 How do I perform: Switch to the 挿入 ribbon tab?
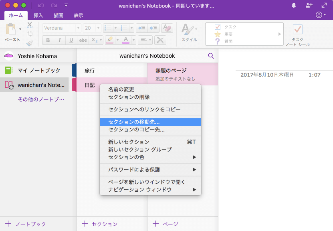click(x=38, y=15)
